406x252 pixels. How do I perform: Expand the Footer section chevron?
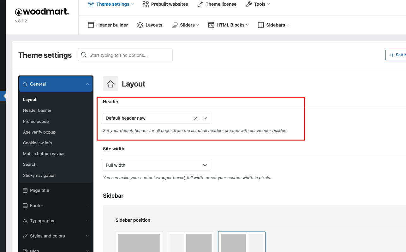pos(87,206)
